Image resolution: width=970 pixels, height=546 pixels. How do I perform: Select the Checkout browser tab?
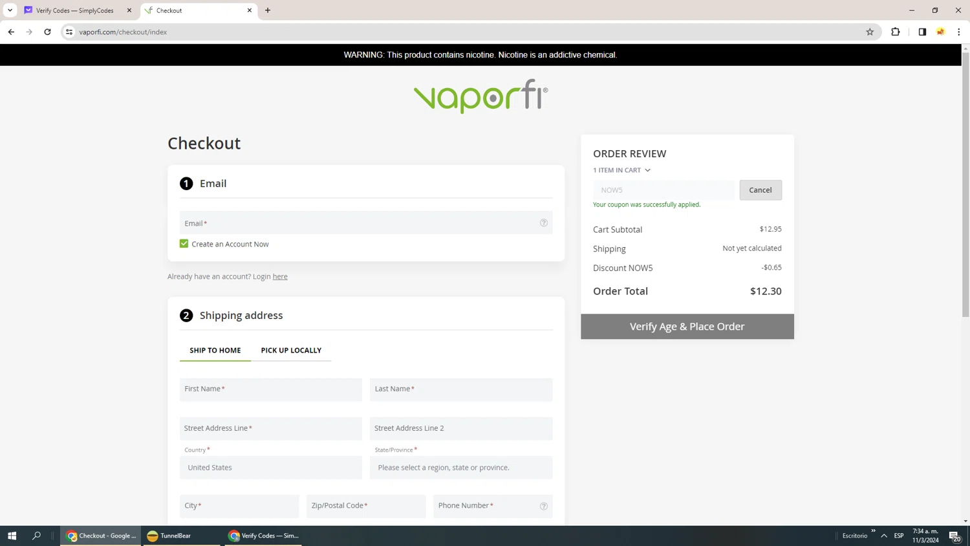coord(199,10)
